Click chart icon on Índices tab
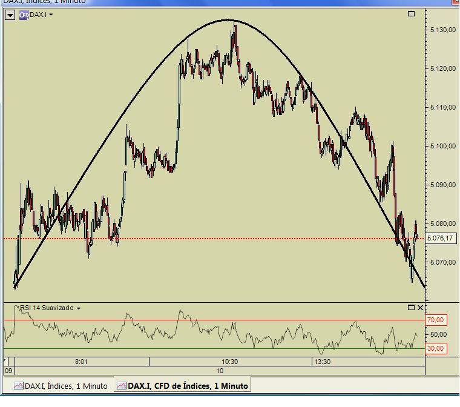 pos(19,386)
